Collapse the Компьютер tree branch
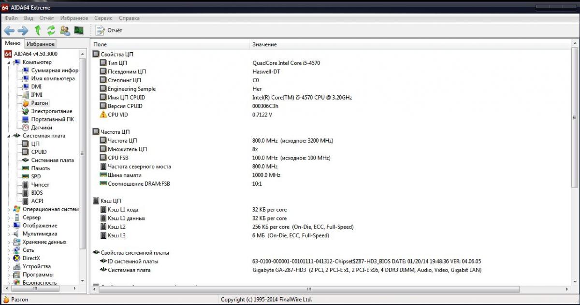 (9, 62)
